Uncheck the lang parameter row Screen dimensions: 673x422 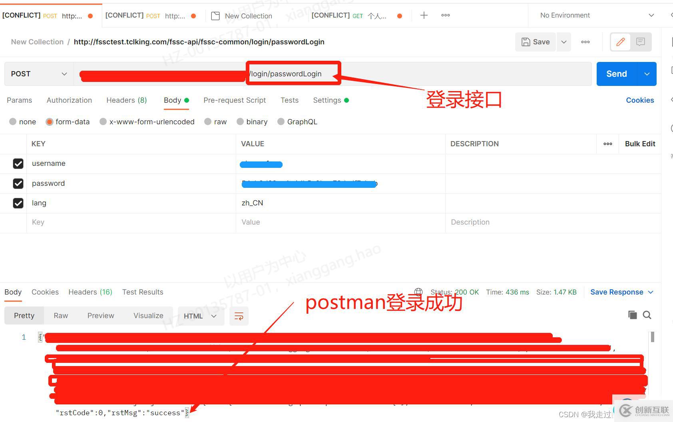18,203
